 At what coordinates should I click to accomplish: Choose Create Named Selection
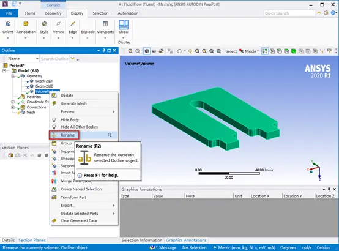(84, 189)
